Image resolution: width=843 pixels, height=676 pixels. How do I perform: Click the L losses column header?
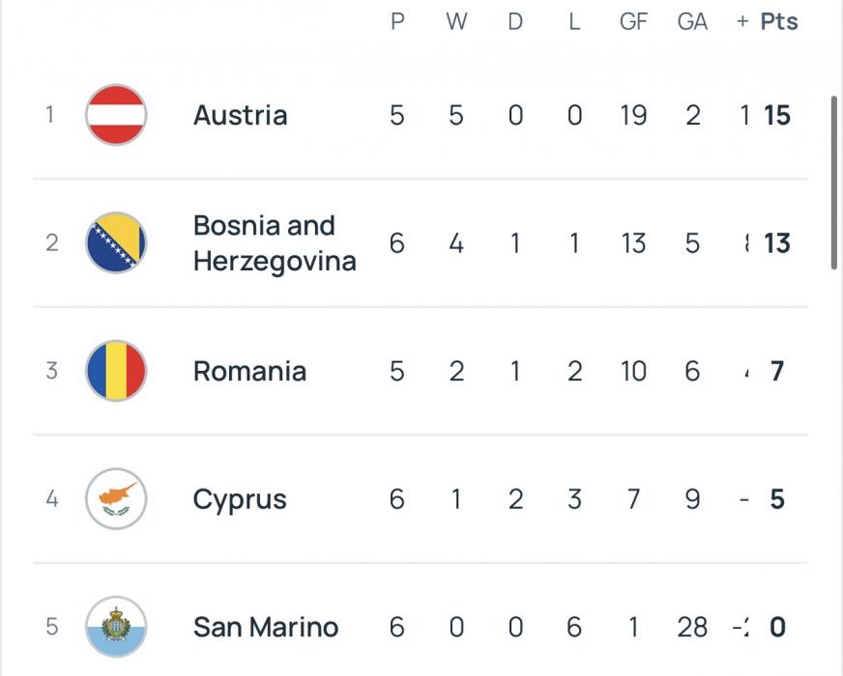click(574, 21)
